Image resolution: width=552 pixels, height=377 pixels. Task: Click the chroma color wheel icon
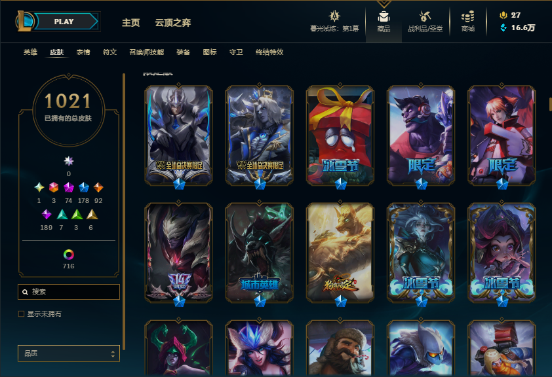coord(69,255)
